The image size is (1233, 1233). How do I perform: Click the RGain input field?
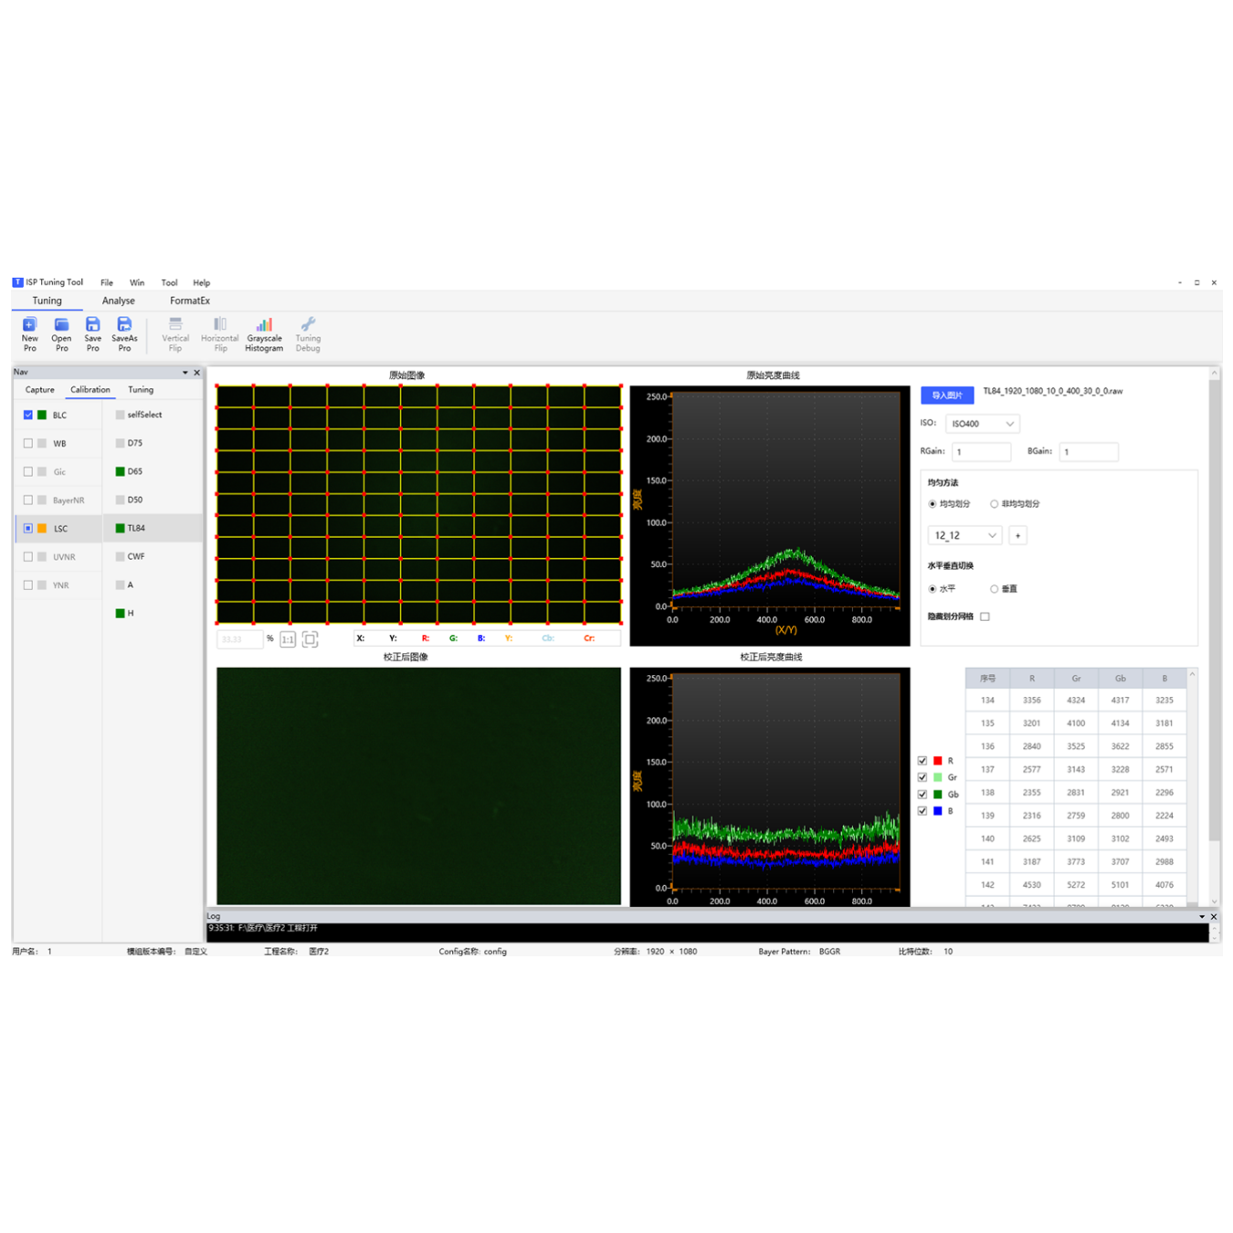[x=982, y=452]
